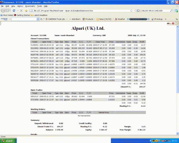This screenshot has height=143, width=179.
Task: Open the File menu
Action: point(2,6)
